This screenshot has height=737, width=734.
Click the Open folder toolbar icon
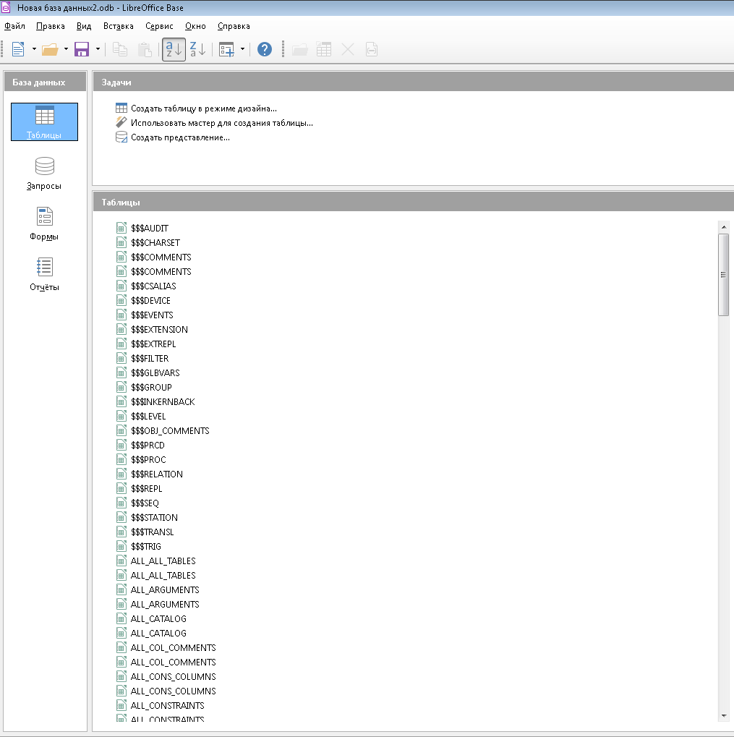point(50,49)
